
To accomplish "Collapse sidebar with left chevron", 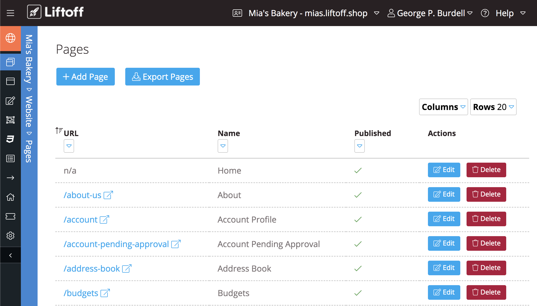I will click(10, 255).
